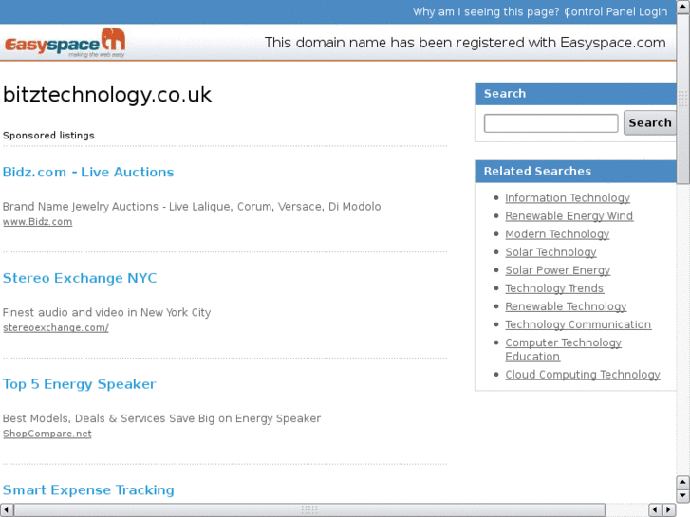Select Solar Power Energy related search
Screen dimensions: 690x517
tap(557, 270)
